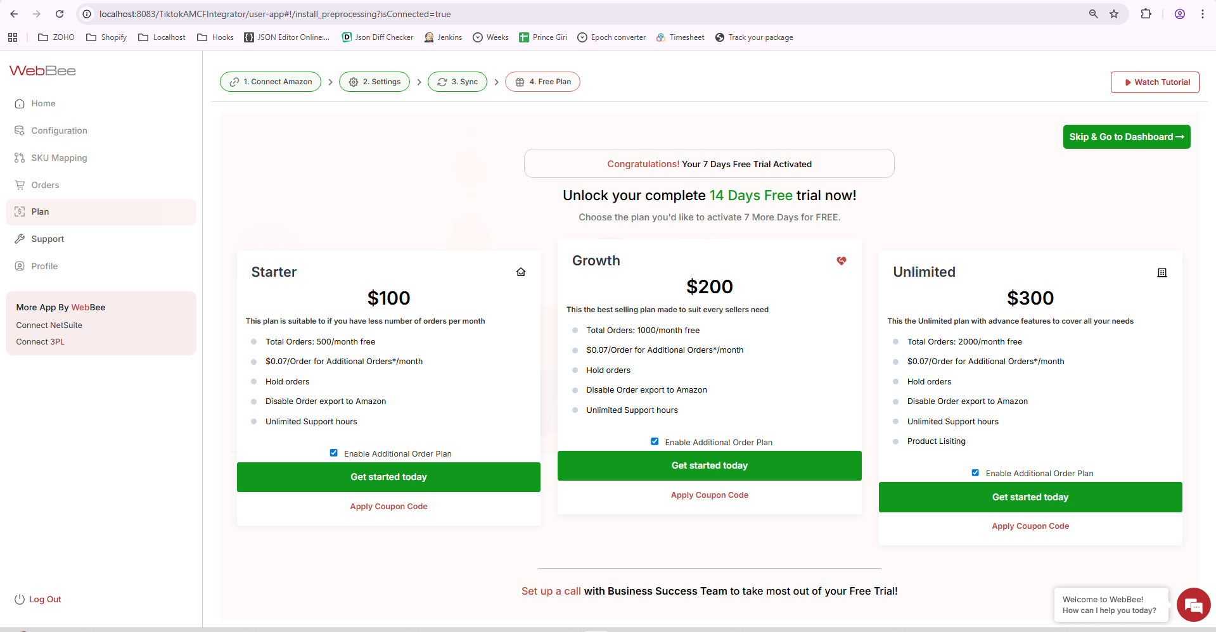Click the Unlimited plan building icon
Screen dimensions: 1216x632
coord(1162,273)
